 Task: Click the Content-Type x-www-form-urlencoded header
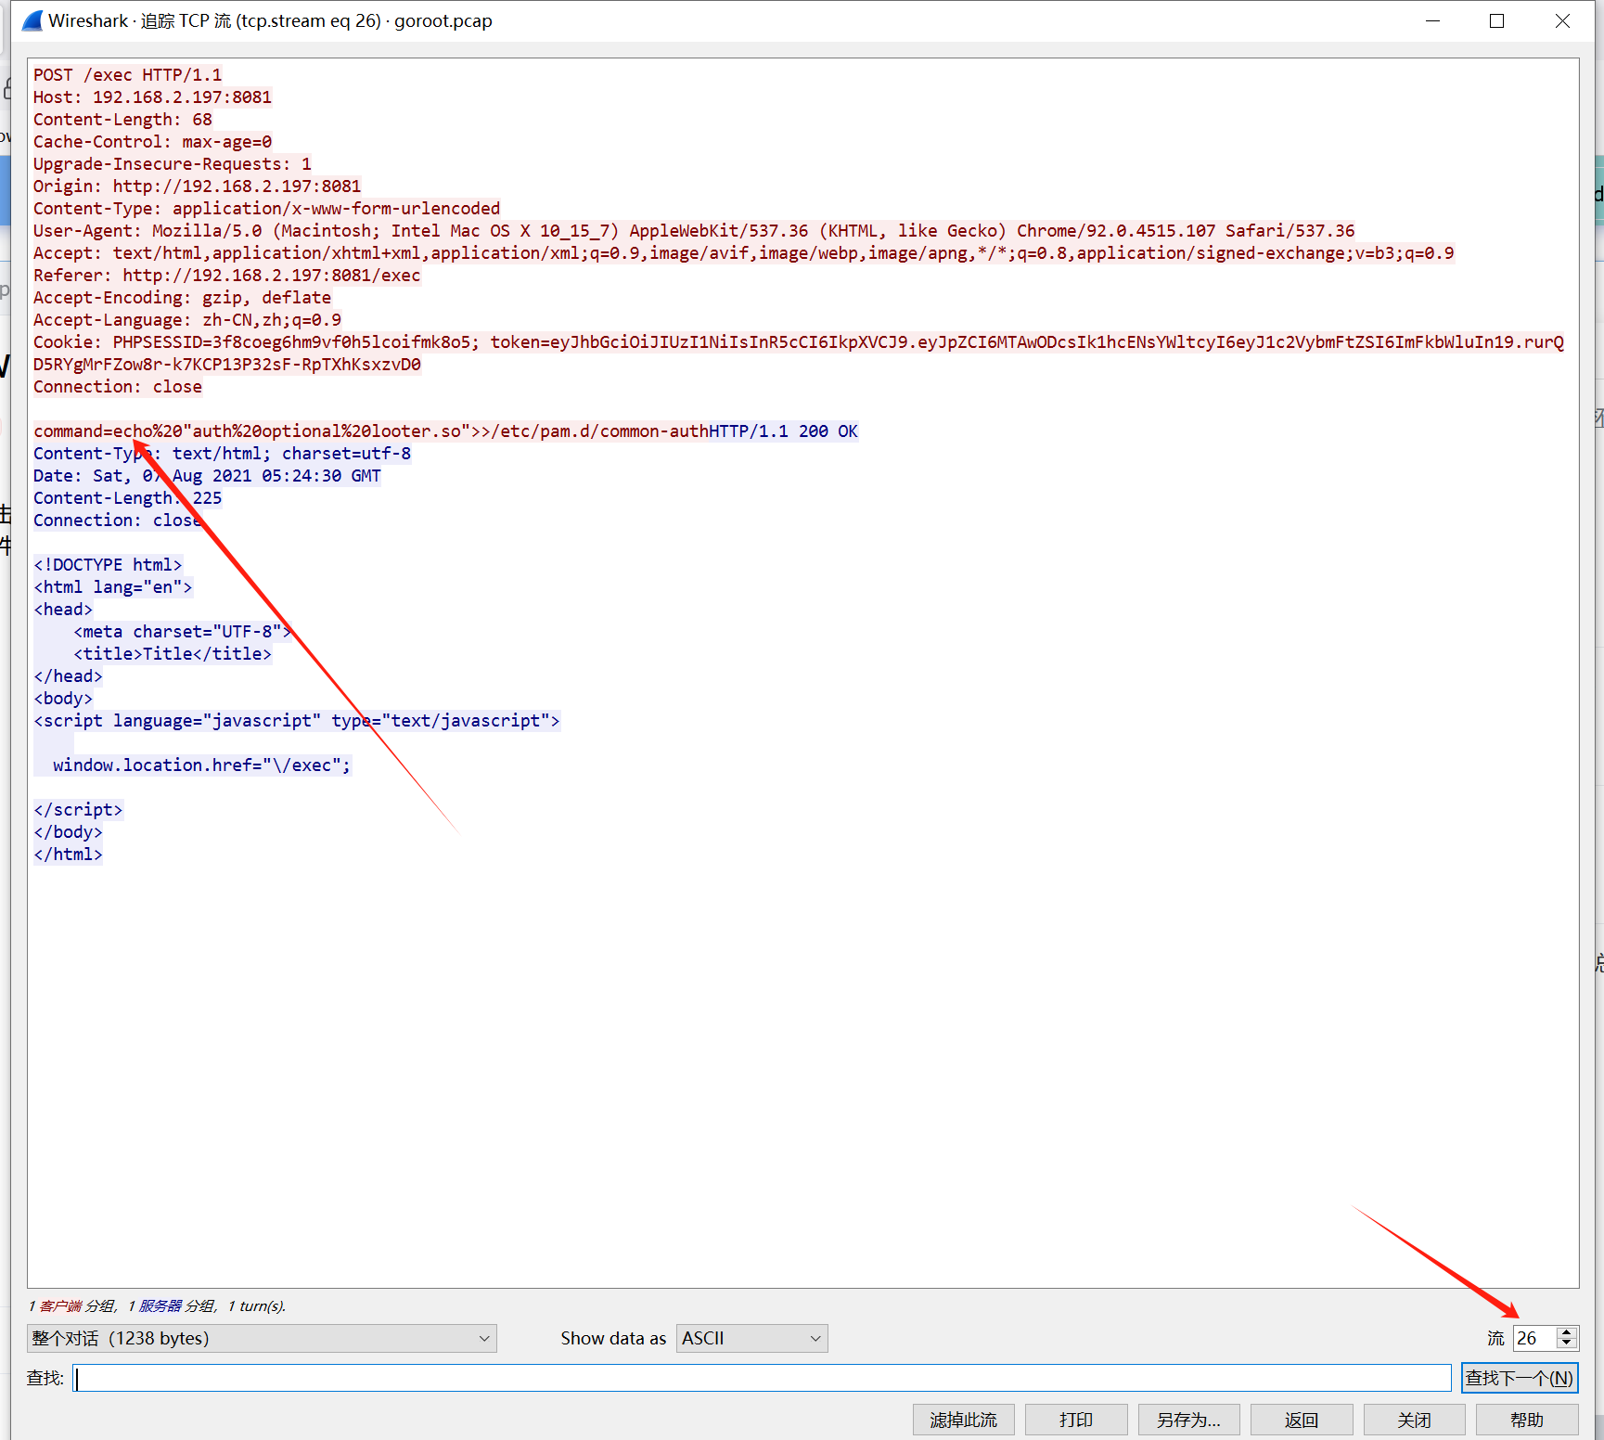coord(267,209)
